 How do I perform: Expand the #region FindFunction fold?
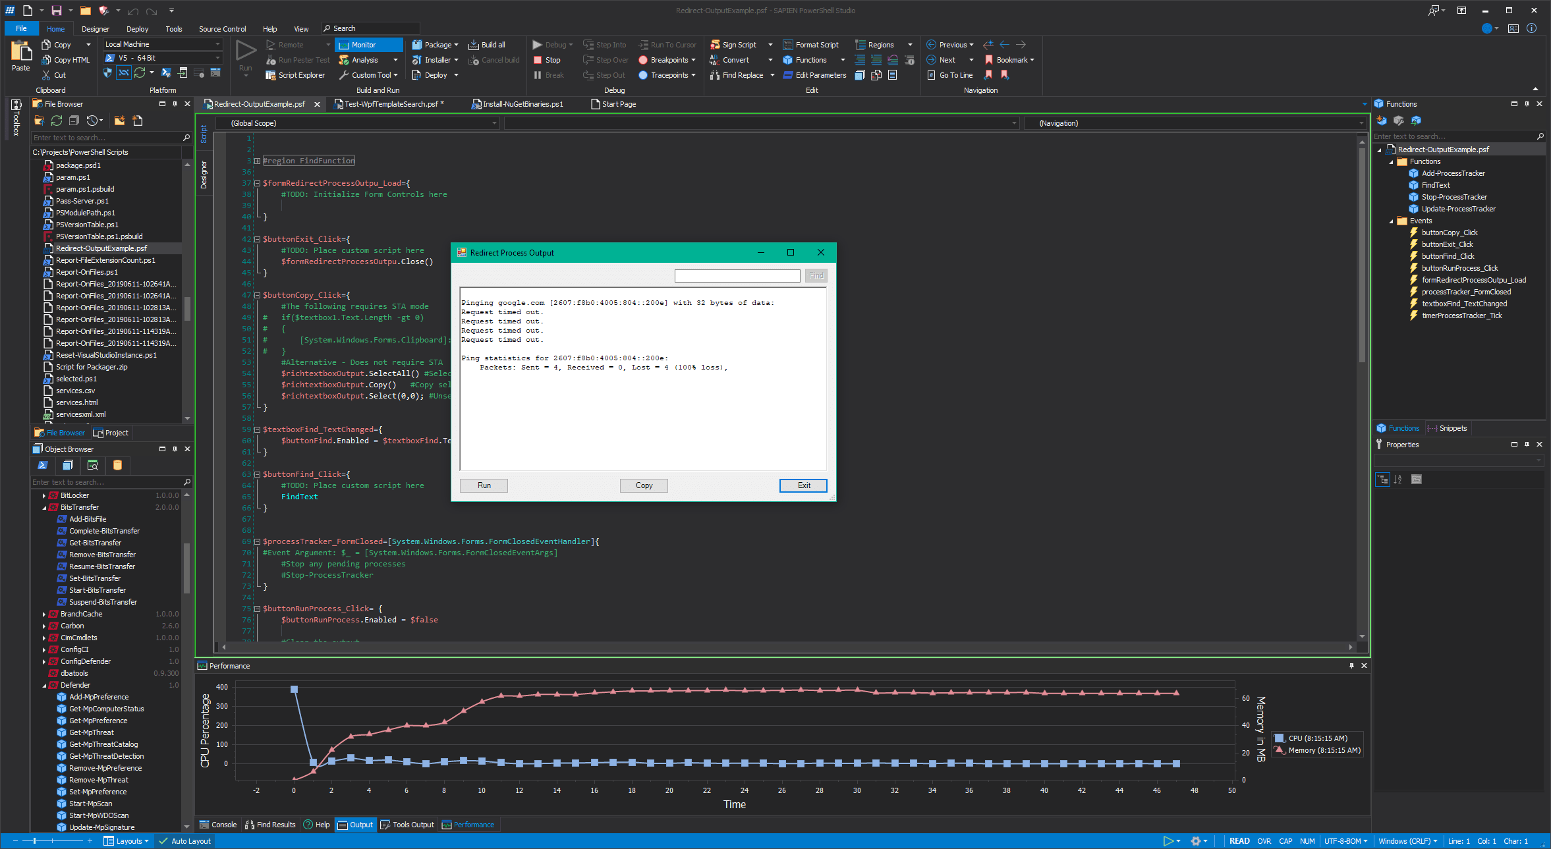[257, 161]
